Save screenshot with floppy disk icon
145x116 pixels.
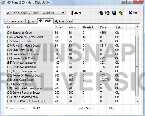coord(114,13)
